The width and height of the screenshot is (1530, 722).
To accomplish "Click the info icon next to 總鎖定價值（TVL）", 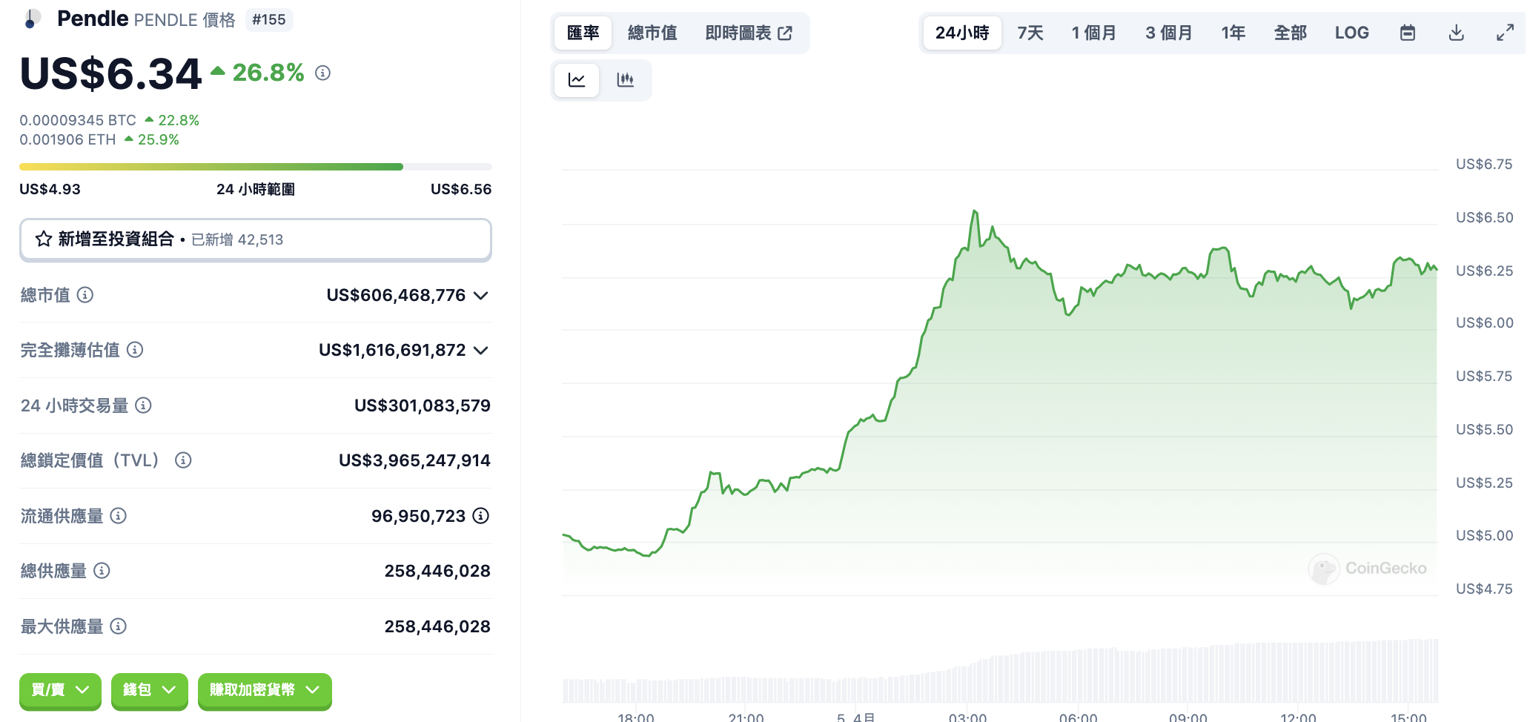I will click(183, 460).
